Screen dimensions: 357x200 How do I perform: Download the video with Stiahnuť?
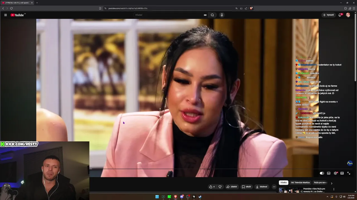[x=262, y=187]
